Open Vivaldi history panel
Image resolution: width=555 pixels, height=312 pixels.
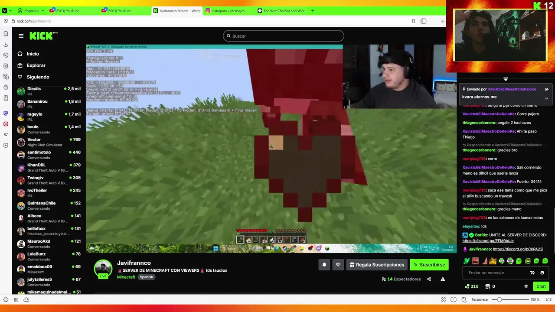pos(6,55)
